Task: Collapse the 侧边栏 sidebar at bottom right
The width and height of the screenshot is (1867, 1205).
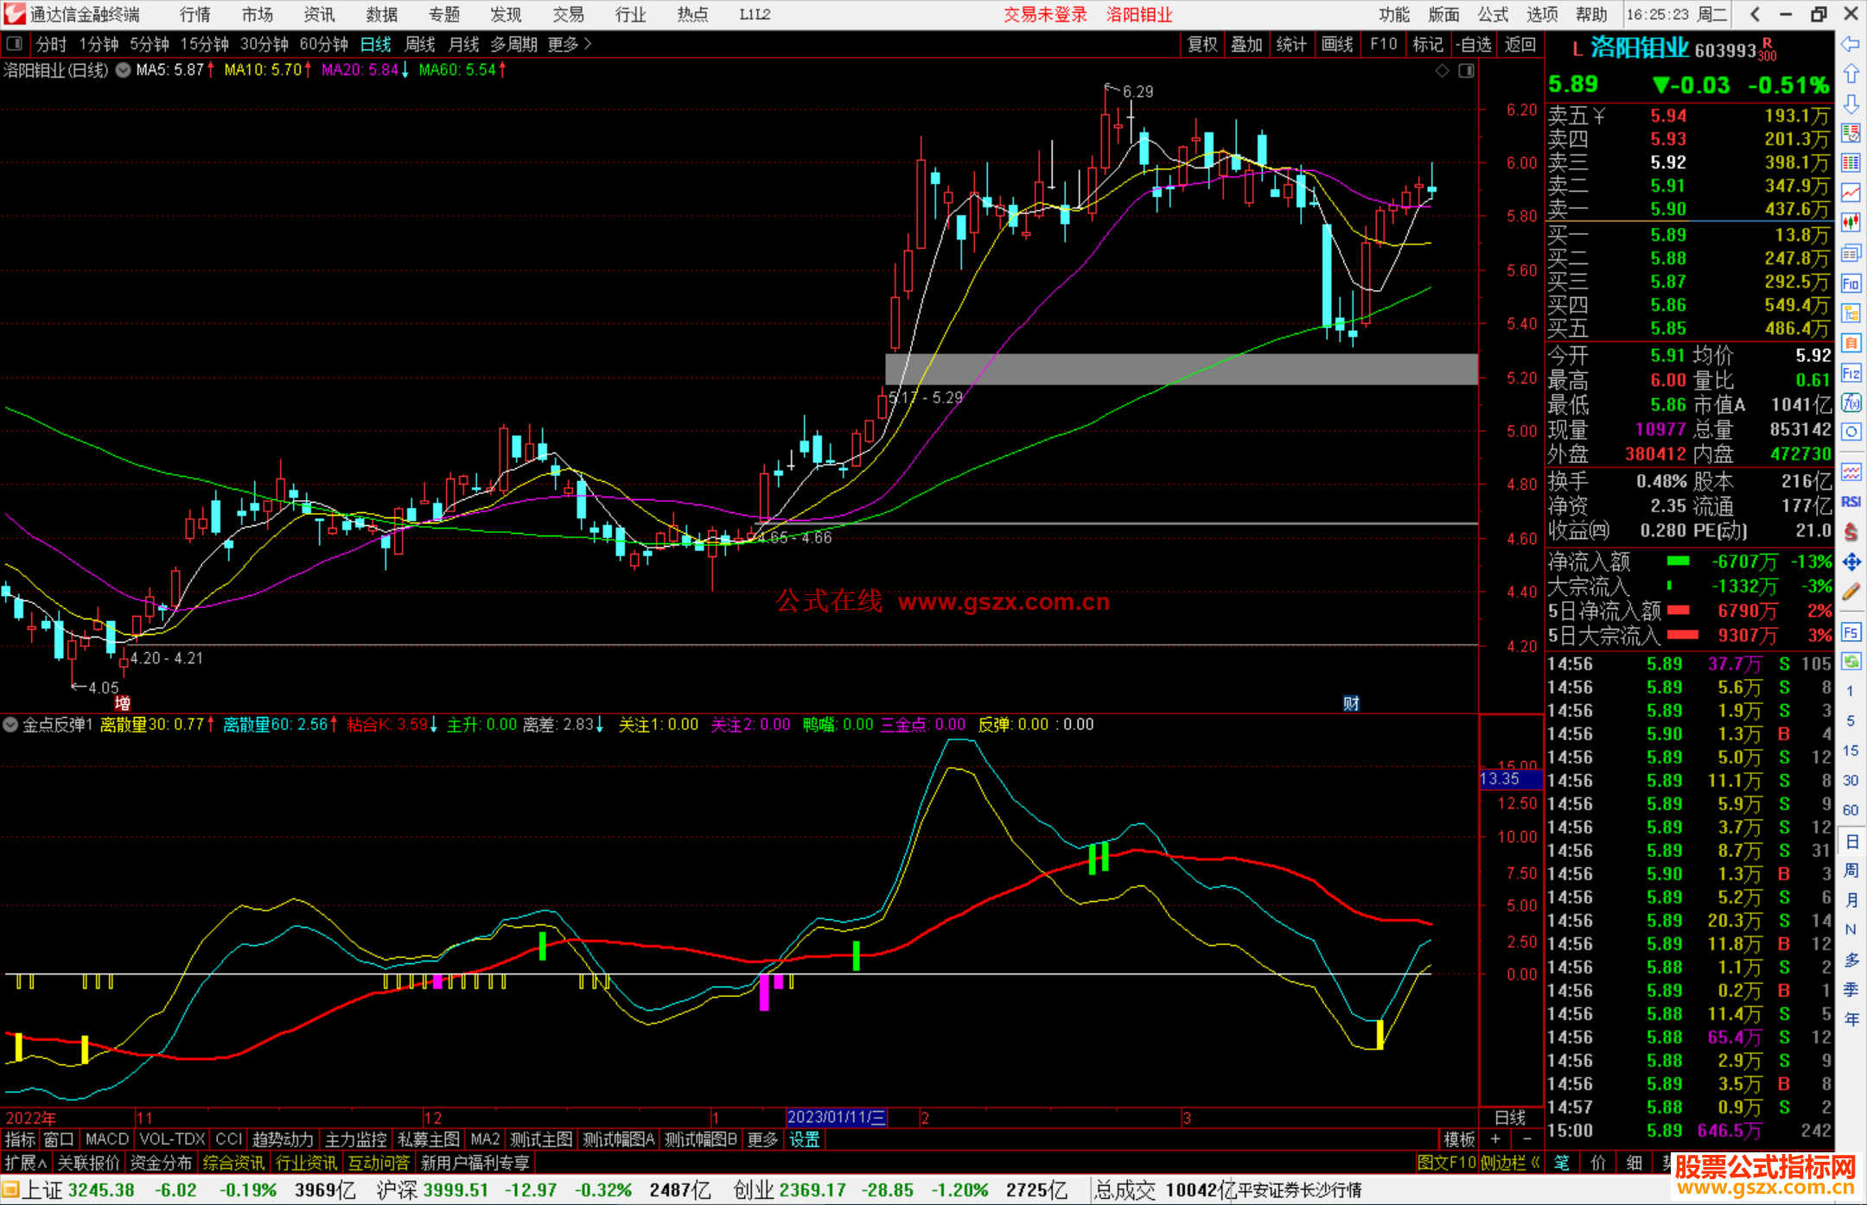Action: pos(1510,1163)
